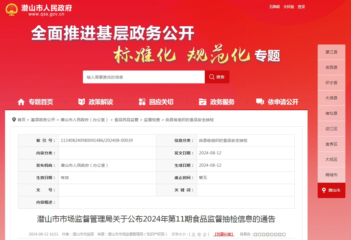Open 潜山市人民政府（办公室） breadcrumb link
Screen dimensions: 351x240
pos(84,120)
